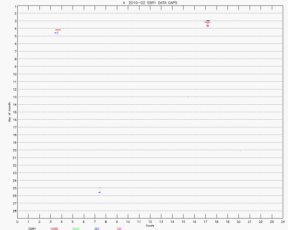The width and height of the screenshot is (288, 230).
Task: Click the magenta HI2 legend label
Action: pos(119,229)
